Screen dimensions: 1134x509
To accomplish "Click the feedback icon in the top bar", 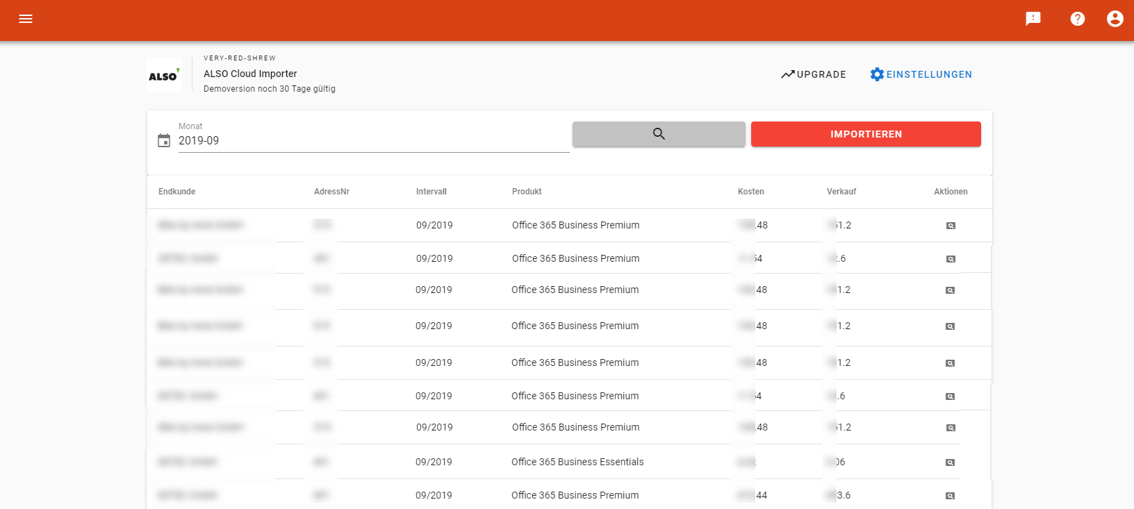I will pos(1033,19).
